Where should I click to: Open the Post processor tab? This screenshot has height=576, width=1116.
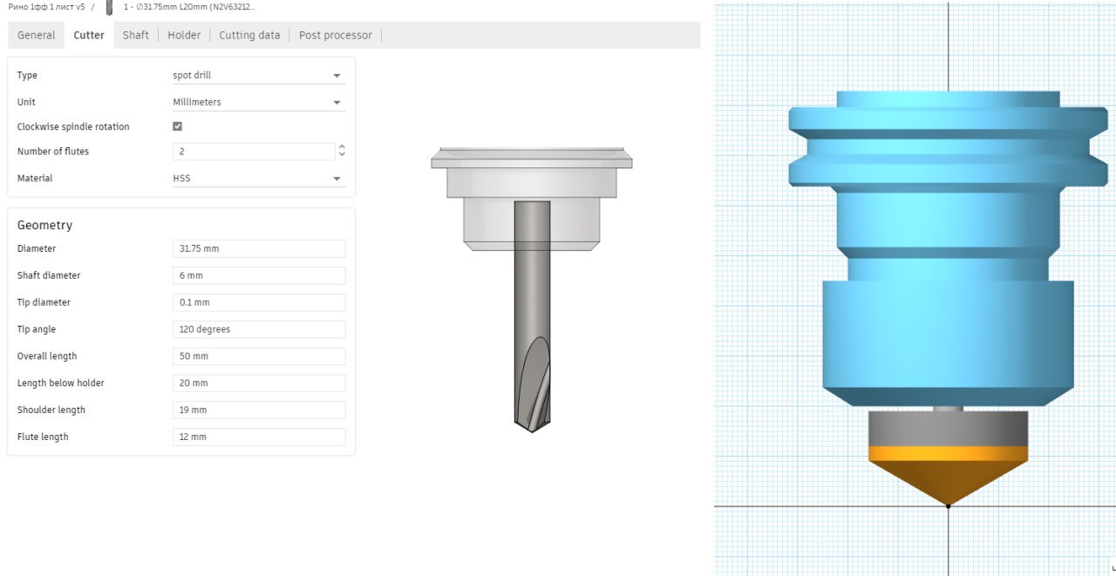pos(335,35)
